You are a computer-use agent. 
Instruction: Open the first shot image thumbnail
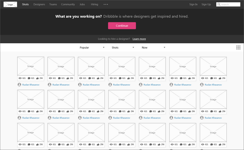pos(31,66)
